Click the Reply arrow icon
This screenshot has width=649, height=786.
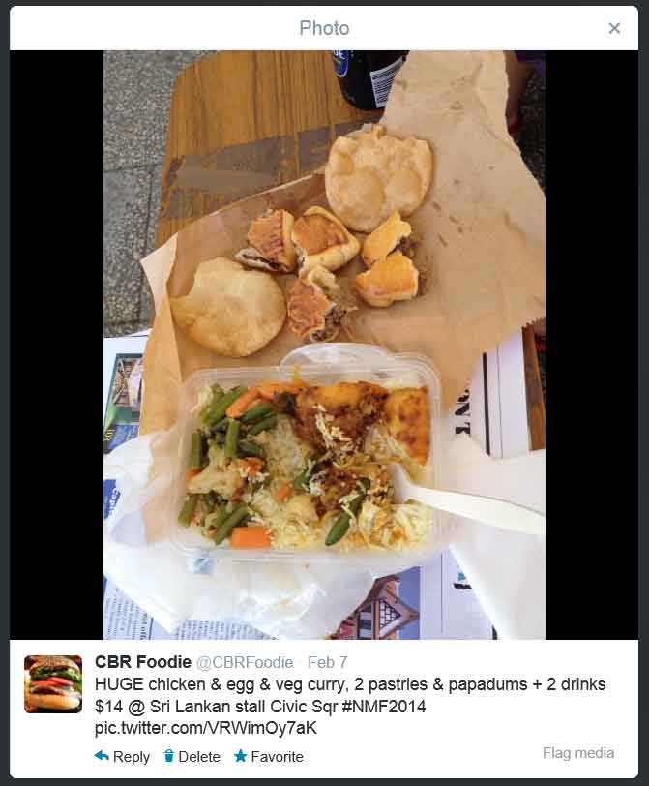click(102, 755)
